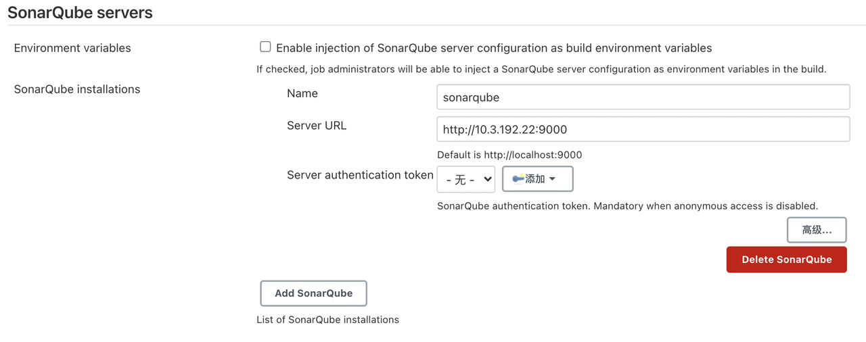Click the caret arrow beside 添加
Screen dimensions: 866x342
[x=553, y=179]
